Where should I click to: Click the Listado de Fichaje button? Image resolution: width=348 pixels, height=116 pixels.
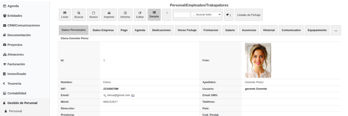click(x=249, y=15)
